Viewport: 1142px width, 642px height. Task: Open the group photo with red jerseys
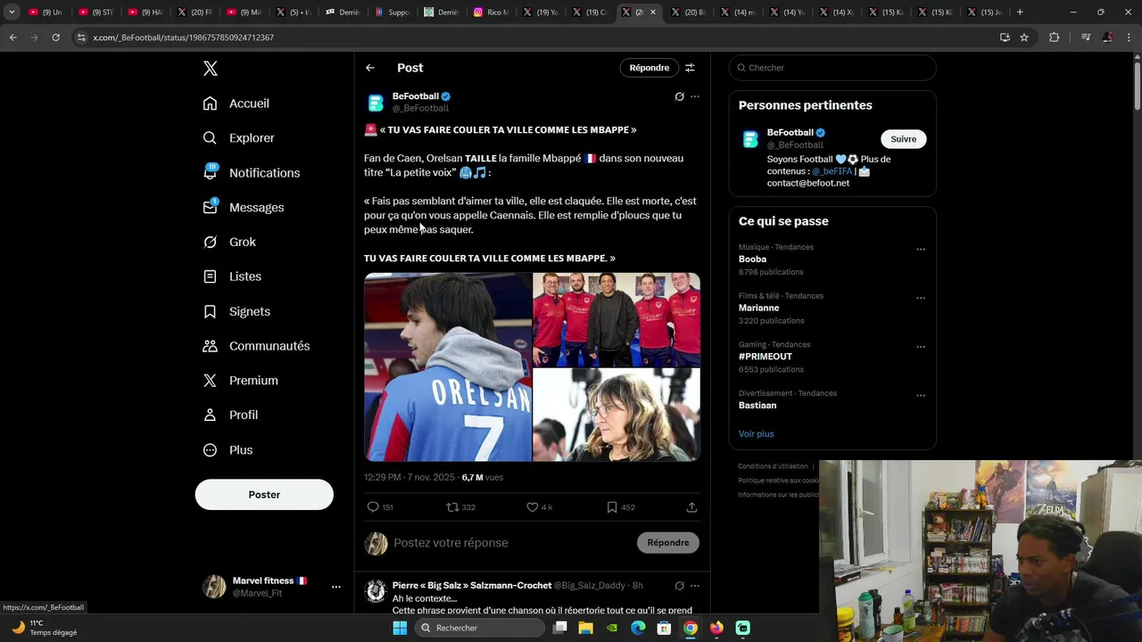[617, 319]
